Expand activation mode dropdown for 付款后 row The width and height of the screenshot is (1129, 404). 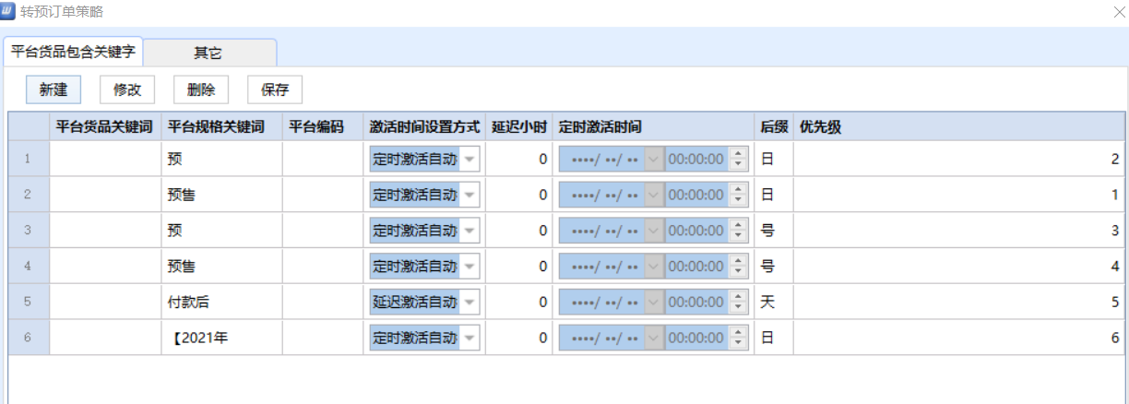pyautogui.click(x=469, y=303)
